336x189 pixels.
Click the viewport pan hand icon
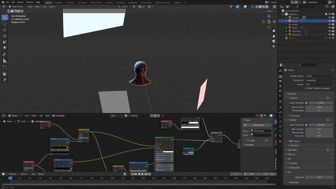point(274,36)
